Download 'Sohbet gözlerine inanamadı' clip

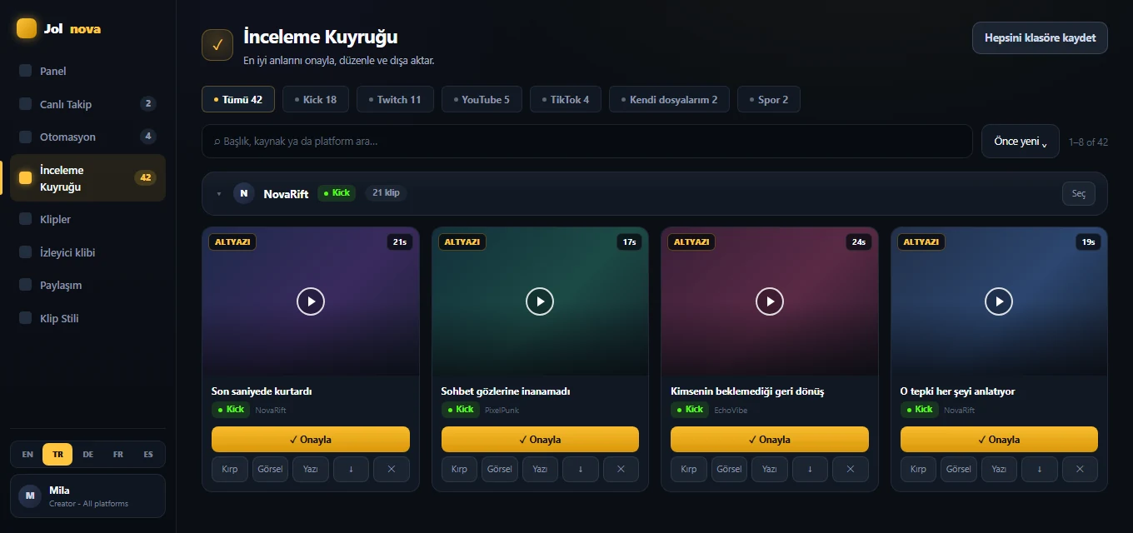[581, 469]
